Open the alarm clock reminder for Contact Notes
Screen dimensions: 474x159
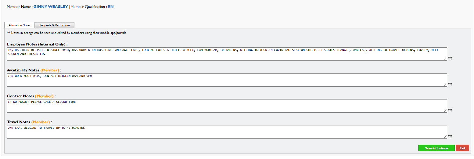450,110
